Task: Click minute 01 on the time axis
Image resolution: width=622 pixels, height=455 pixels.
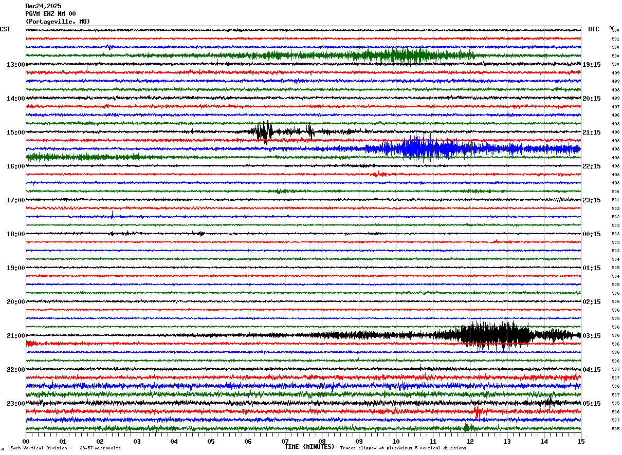Action: pos(63,441)
